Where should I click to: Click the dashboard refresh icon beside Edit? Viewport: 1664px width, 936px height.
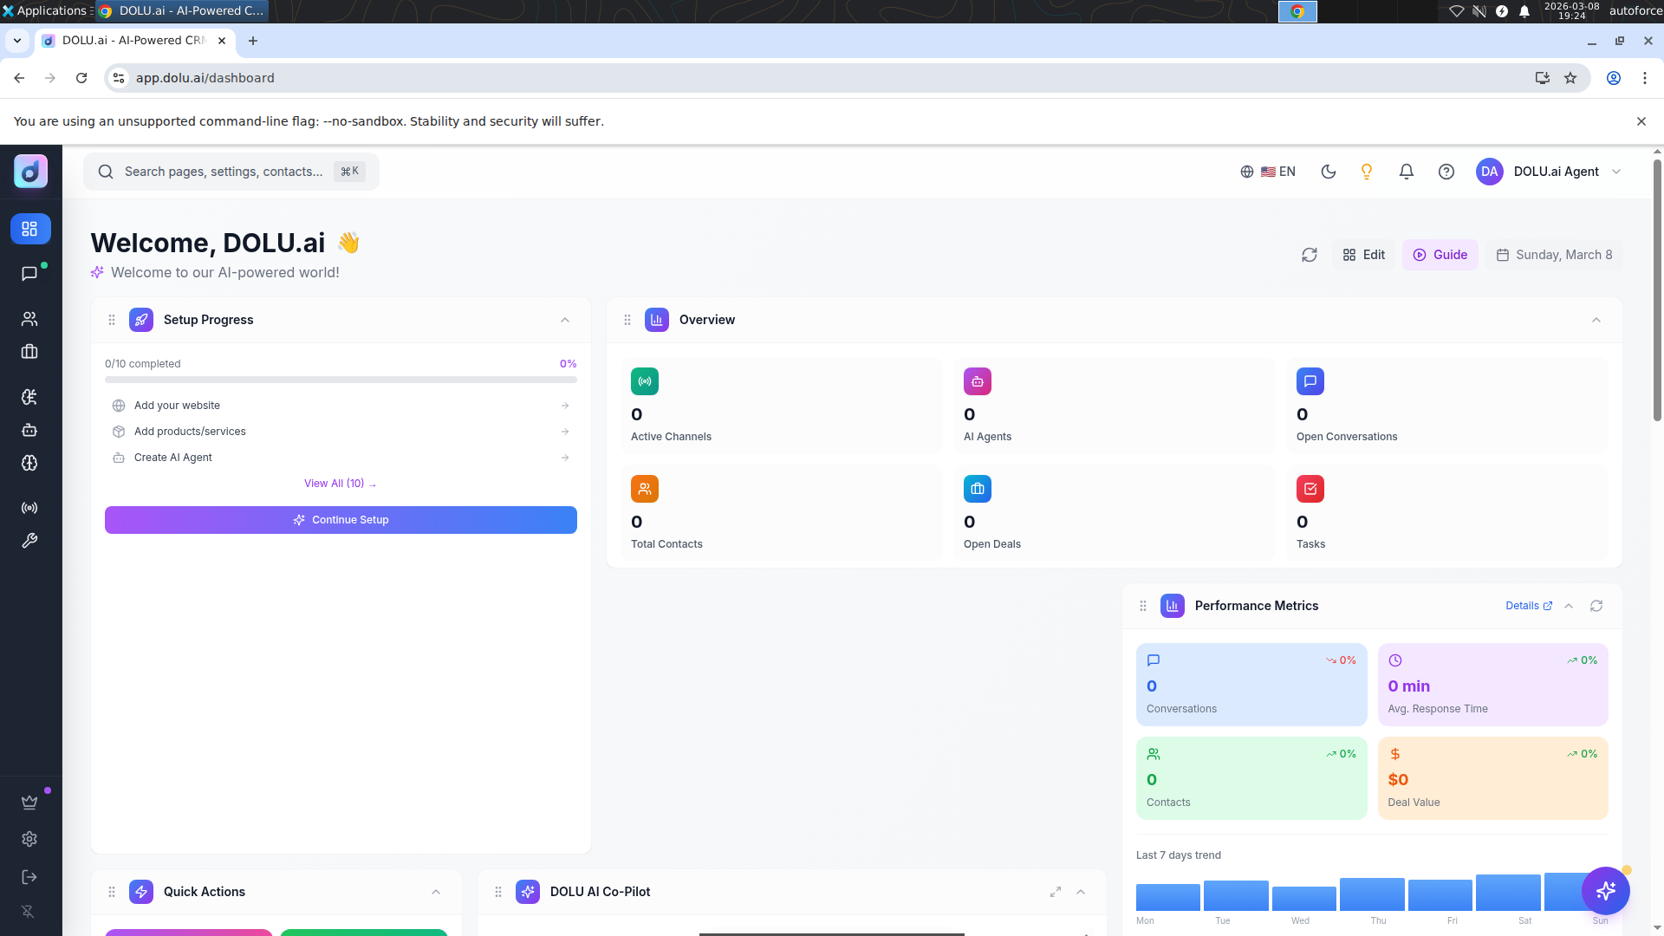click(x=1310, y=255)
